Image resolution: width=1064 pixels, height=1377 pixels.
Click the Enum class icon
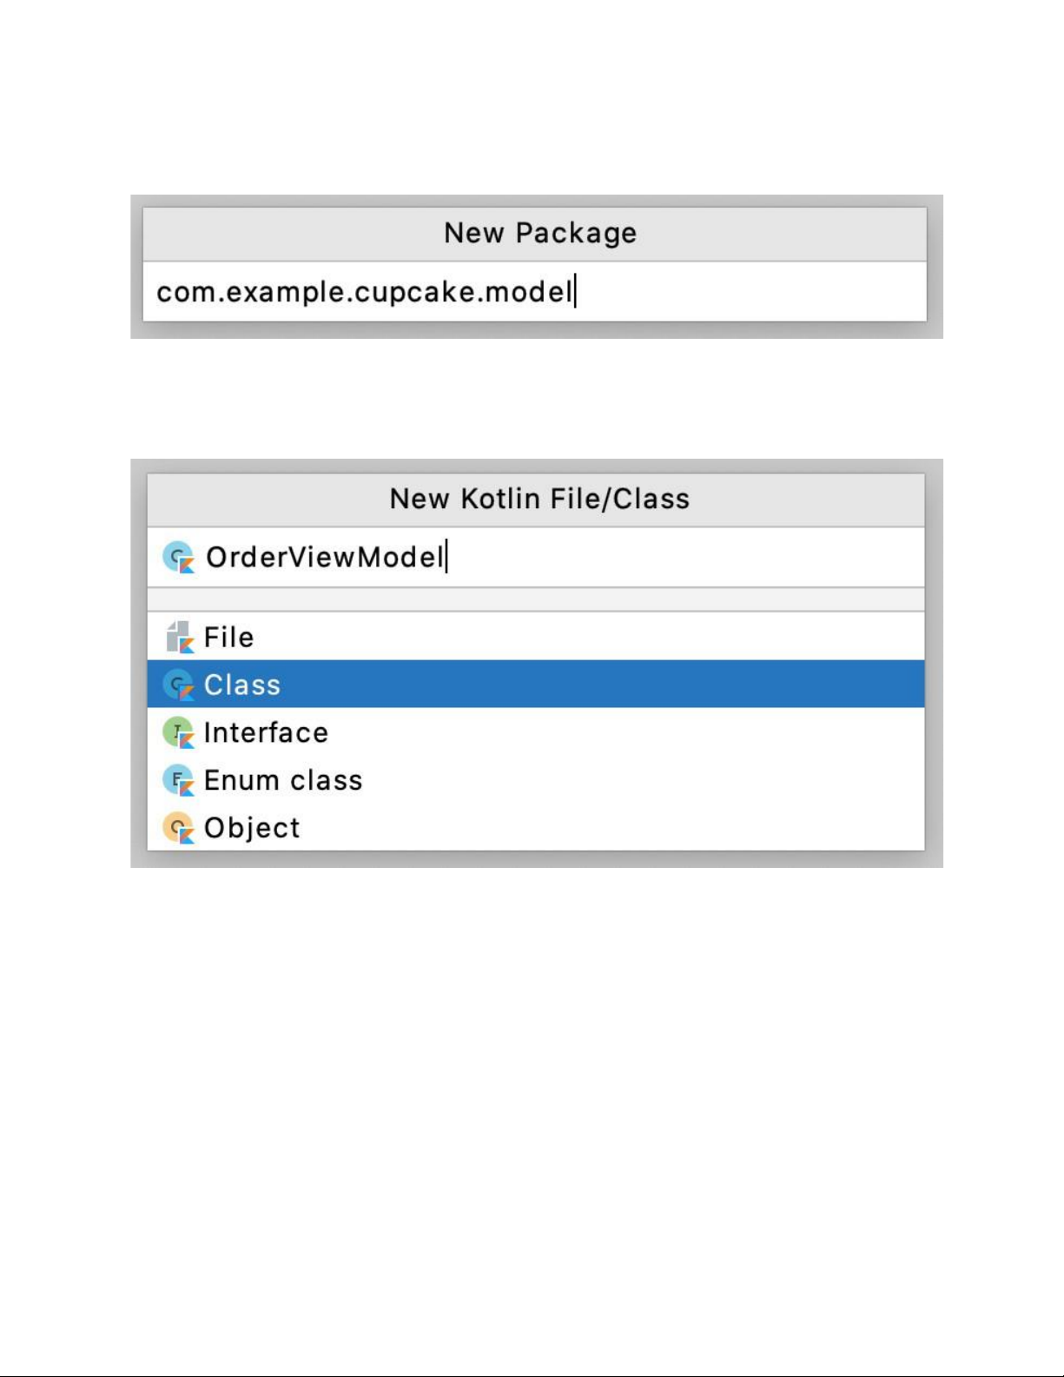point(178,781)
